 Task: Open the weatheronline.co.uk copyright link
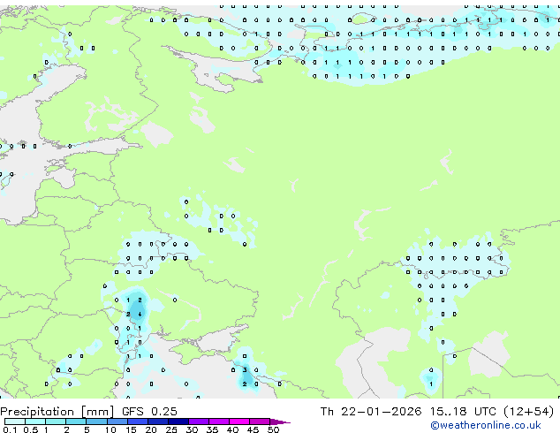486,425
